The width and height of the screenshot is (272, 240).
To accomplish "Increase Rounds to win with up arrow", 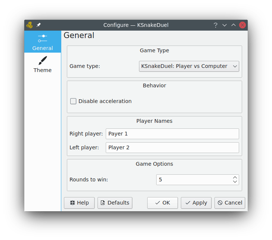I will click(235, 177).
